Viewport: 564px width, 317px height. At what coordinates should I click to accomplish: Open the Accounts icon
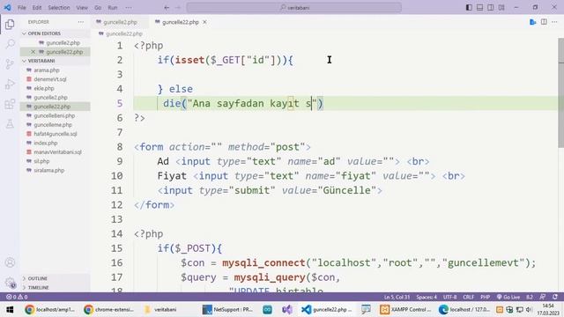click(x=10, y=262)
